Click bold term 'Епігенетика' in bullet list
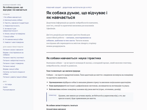Image resolution: width=147 pixels, height=110 pixels. (55, 89)
